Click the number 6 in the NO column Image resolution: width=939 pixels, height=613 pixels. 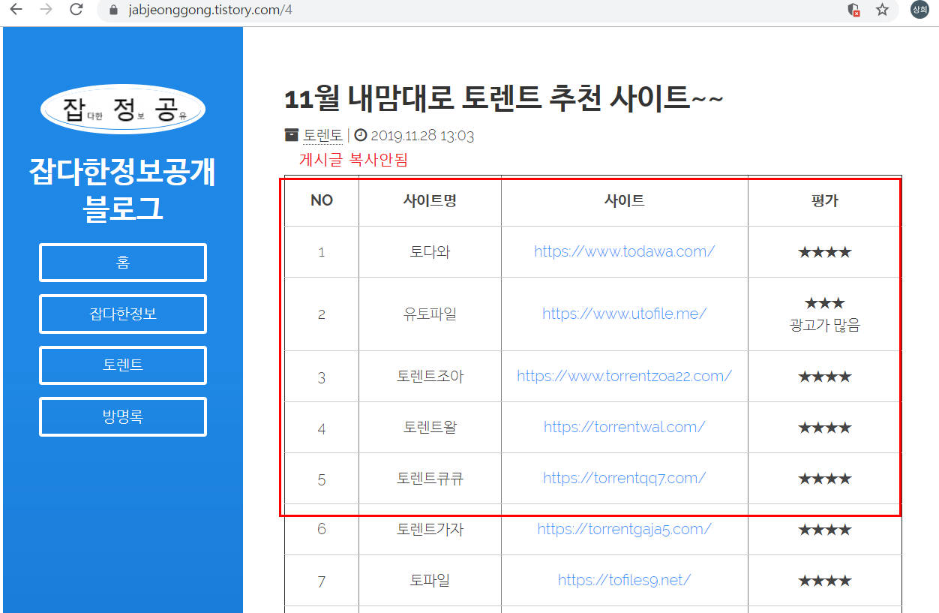pyautogui.click(x=322, y=530)
